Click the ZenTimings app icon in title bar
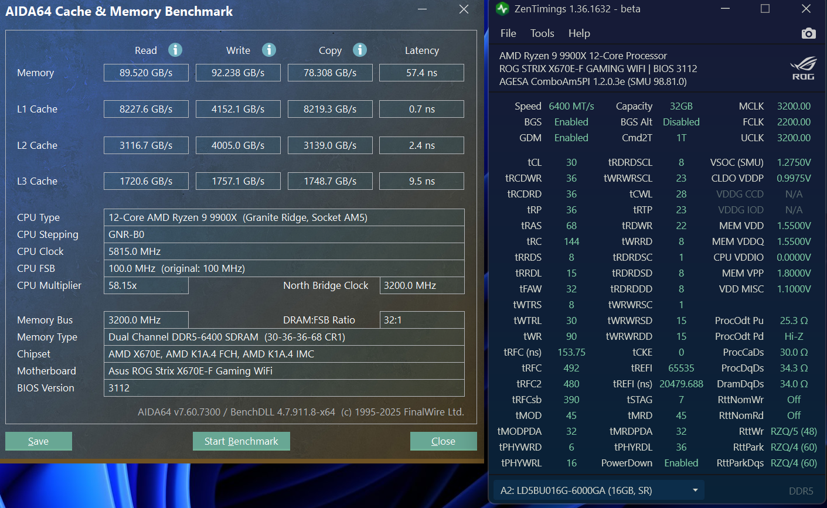The image size is (827, 508). click(x=502, y=9)
